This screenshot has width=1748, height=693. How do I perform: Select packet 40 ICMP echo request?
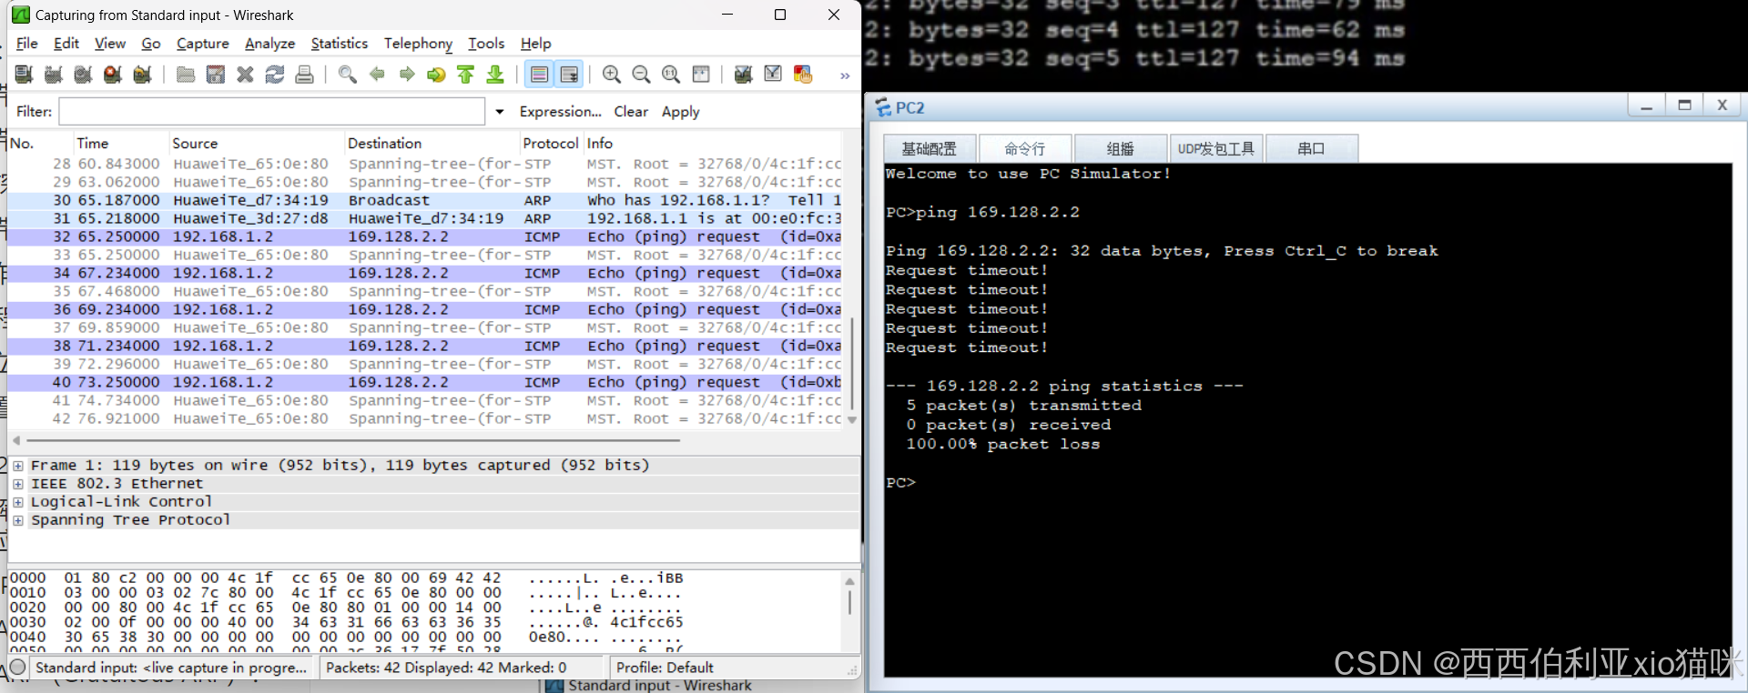pyautogui.click(x=425, y=382)
